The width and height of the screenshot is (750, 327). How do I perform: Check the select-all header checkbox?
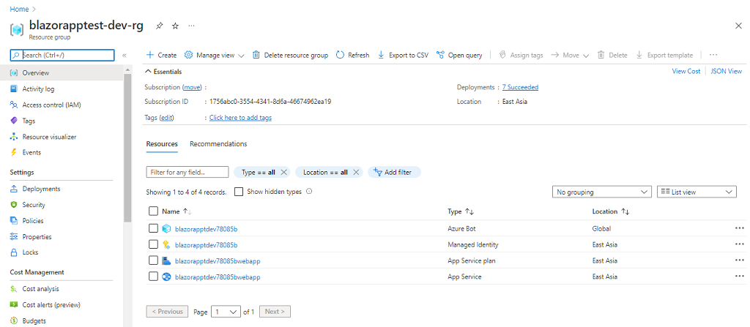[153, 211]
